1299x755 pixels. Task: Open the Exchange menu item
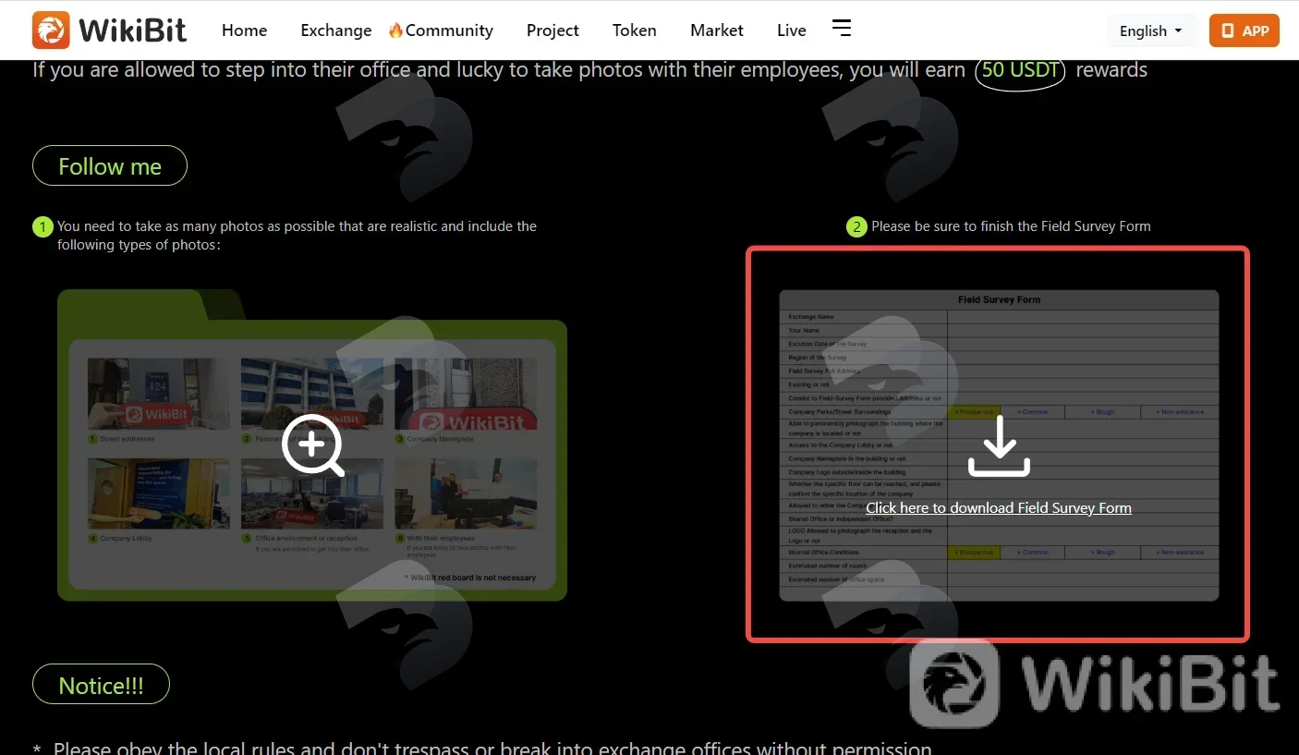click(x=335, y=30)
